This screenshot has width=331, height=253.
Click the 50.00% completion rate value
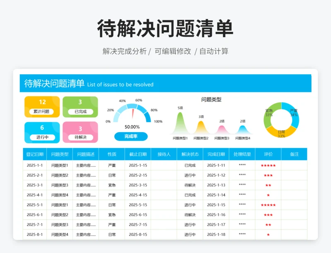(x=132, y=127)
